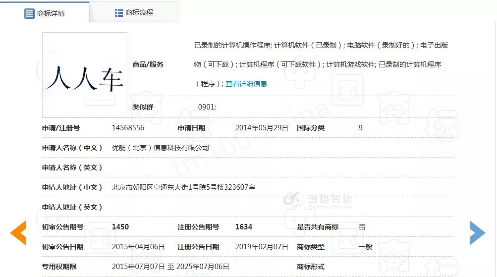Screen dimensions: 497x277
Task: Click the 商品/服务 label
Action: click(148, 64)
